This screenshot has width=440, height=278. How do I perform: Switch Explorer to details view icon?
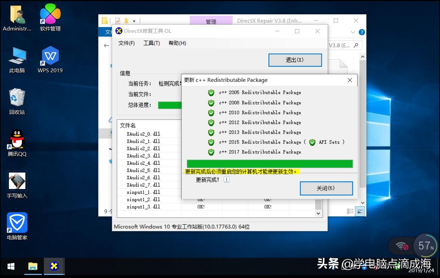[x=350, y=211]
